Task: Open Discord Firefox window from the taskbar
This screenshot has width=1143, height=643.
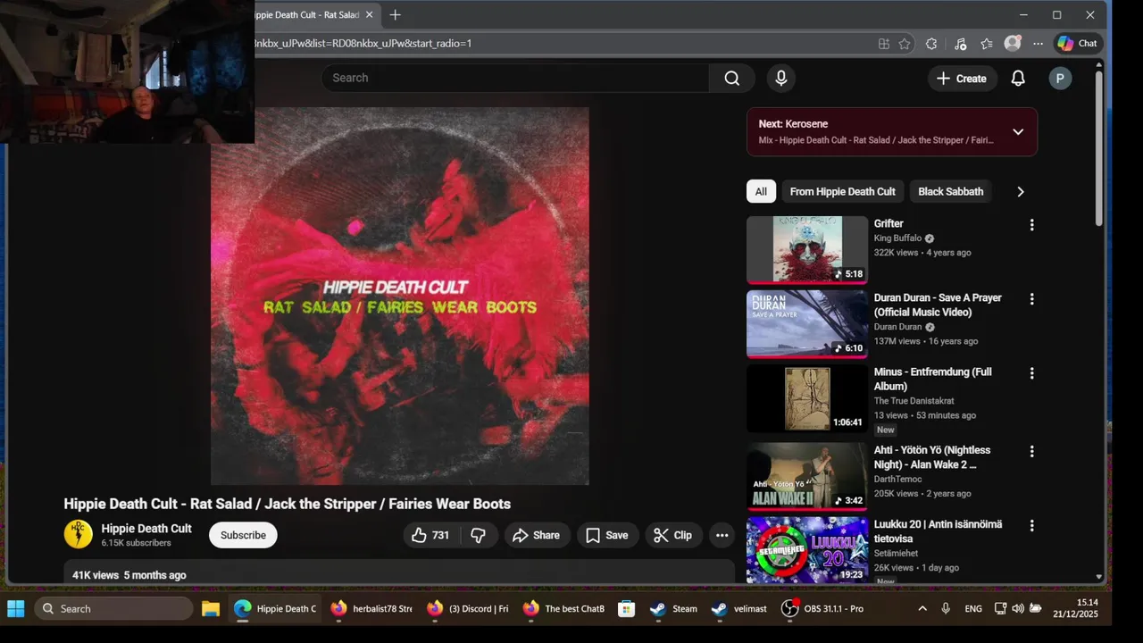Action: click(x=467, y=609)
